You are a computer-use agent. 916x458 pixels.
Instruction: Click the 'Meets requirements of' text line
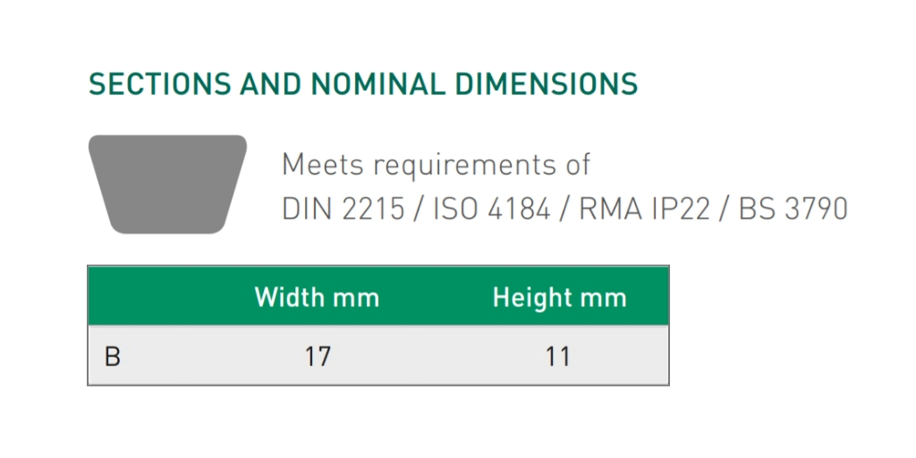437,165
